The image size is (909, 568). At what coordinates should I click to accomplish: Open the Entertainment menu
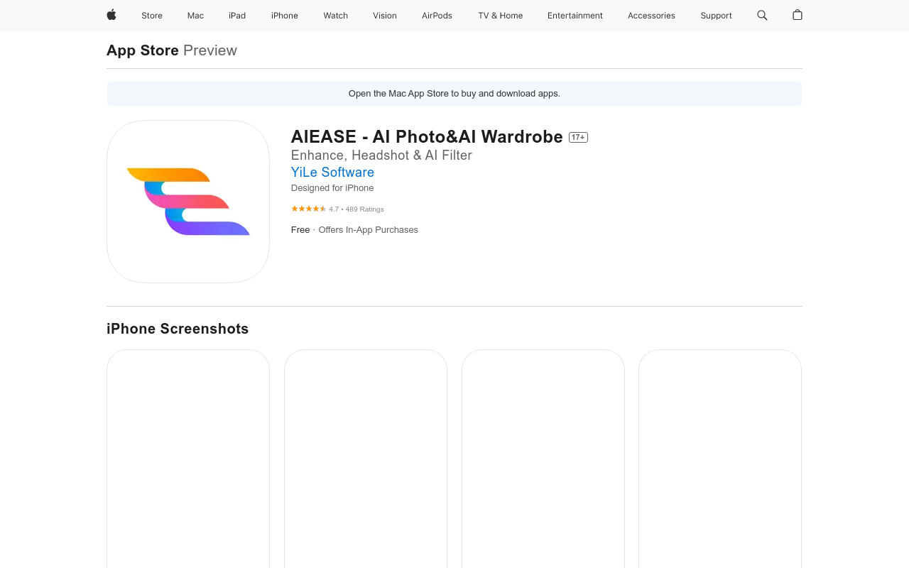tap(575, 16)
